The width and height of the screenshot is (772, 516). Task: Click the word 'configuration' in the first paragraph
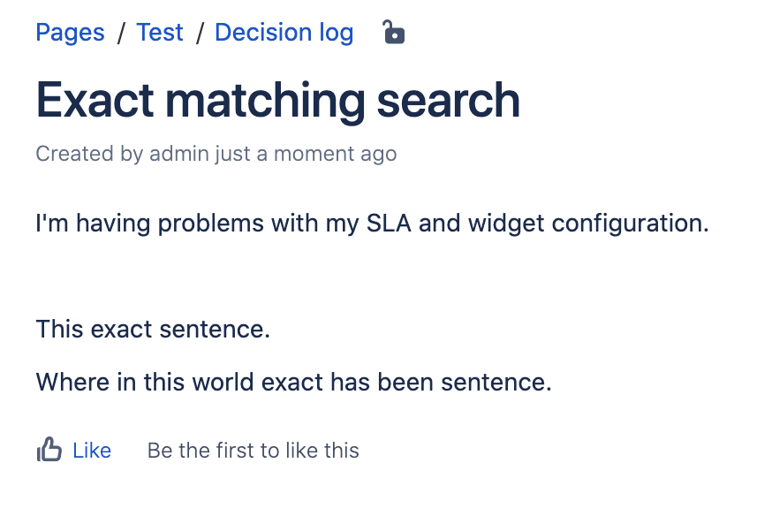pyautogui.click(x=630, y=224)
